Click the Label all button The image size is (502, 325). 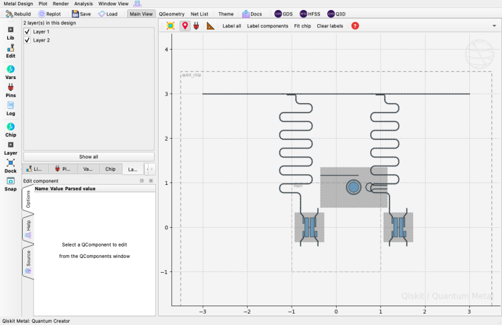[x=232, y=26]
